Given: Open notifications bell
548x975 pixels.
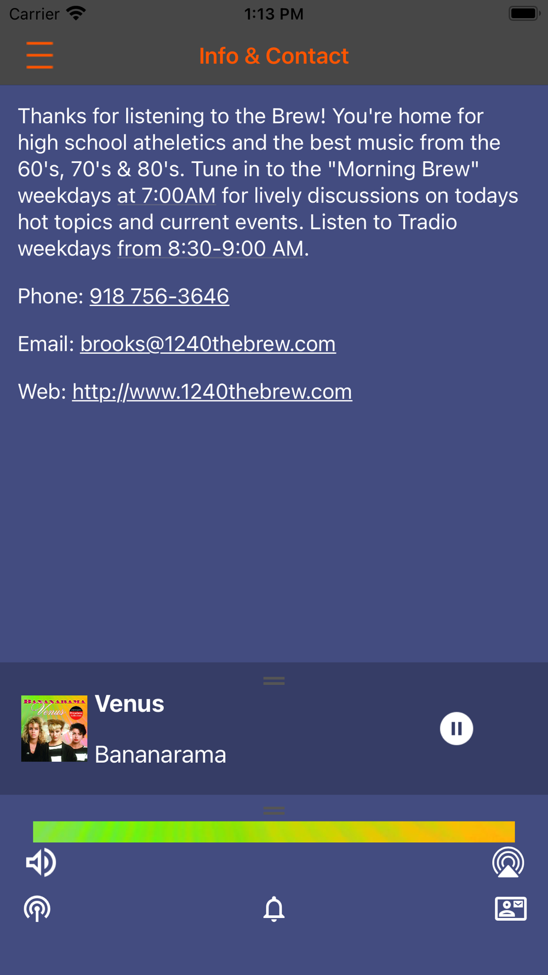Looking at the screenshot, I should pyautogui.click(x=274, y=909).
